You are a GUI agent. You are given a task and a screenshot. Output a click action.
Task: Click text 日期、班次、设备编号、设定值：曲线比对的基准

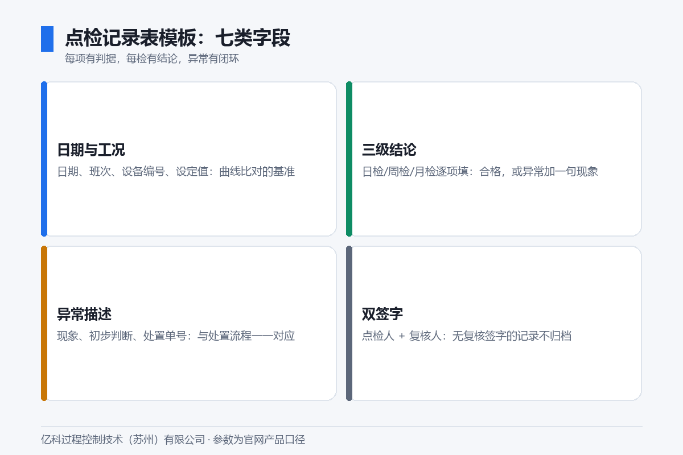(176, 172)
